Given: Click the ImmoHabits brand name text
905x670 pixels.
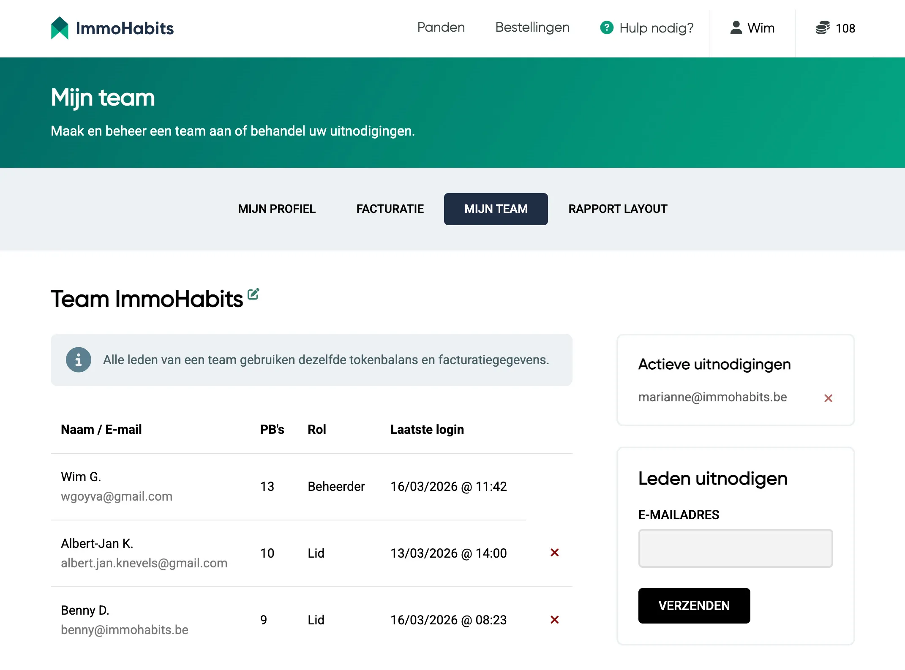Looking at the screenshot, I should pyautogui.click(x=125, y=28).
